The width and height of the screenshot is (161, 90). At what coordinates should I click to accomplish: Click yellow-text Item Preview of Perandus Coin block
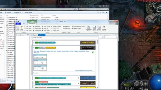[x=88, y=42]
